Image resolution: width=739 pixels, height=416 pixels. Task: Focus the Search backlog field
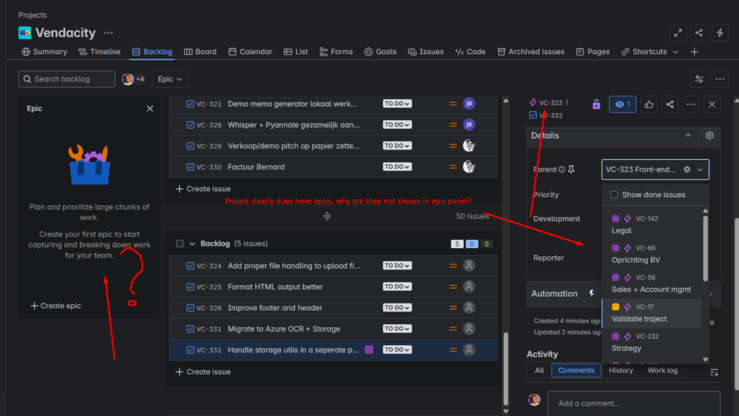click(x=67, y=79)
